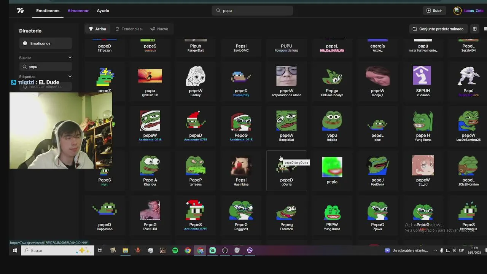Show hidden system tray icons chevron
The height and width of the screenshot is (274, 487).
point(435,250)
